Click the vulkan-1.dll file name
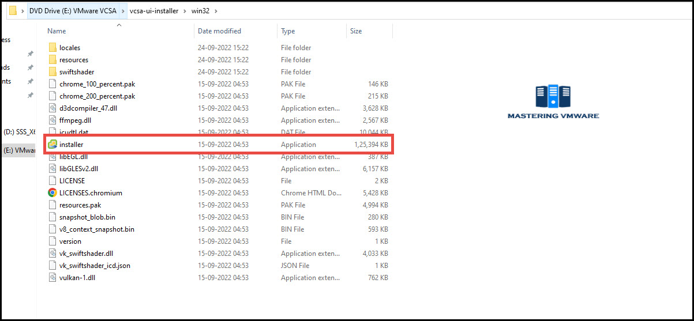Viewport: 694px width, 321px height. point(77,278)
